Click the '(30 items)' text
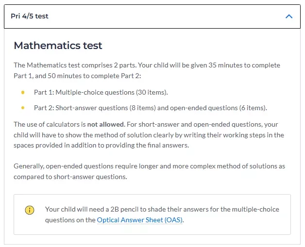The image size is (305, 247). click(x=152, y=92)
